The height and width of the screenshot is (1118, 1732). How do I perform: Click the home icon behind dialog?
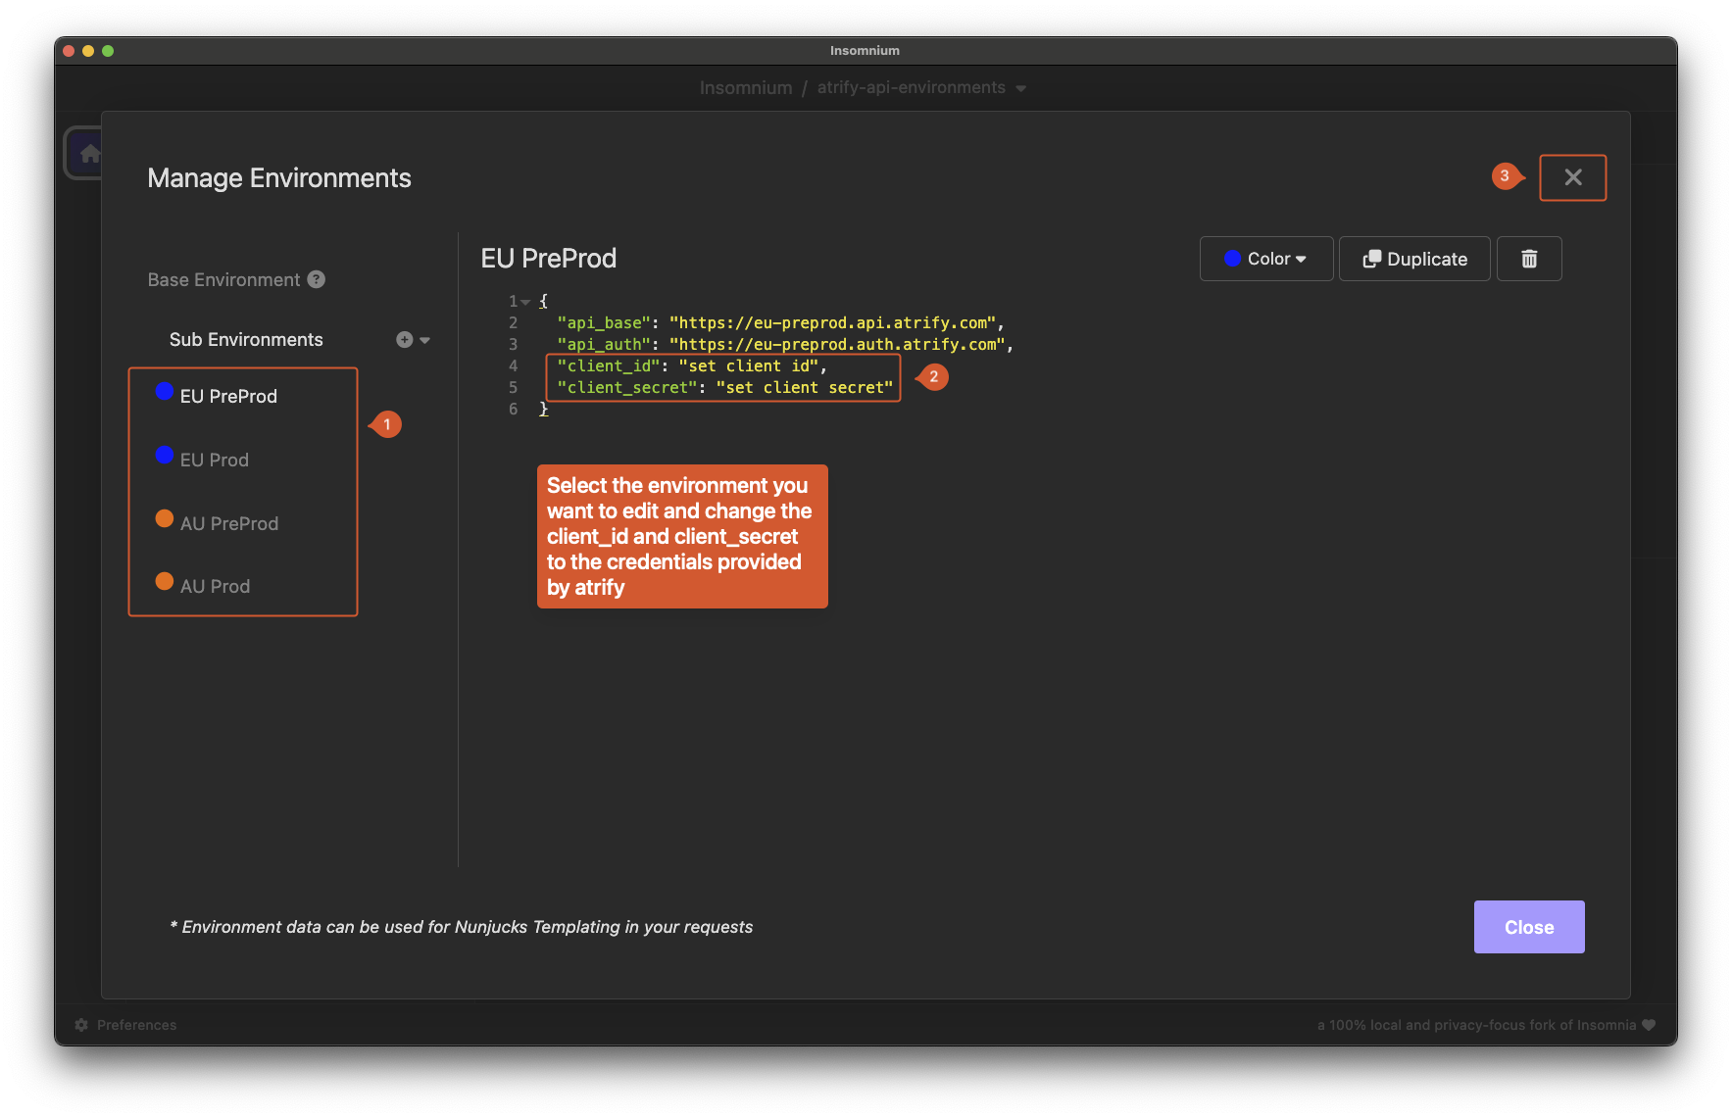[88, 153]
